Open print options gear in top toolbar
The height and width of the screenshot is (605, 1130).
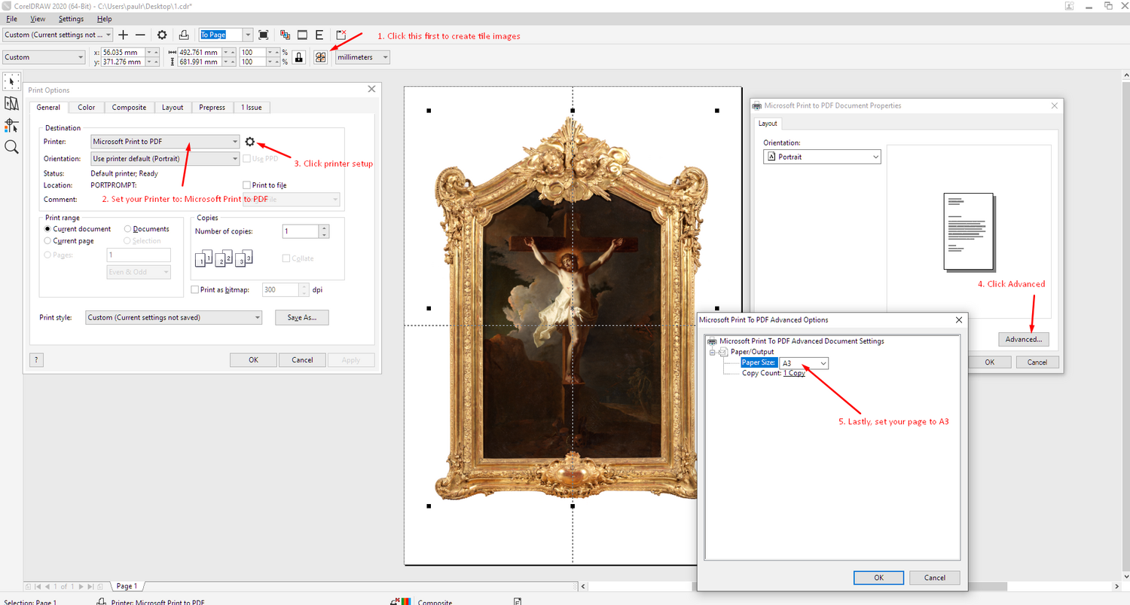162,35
